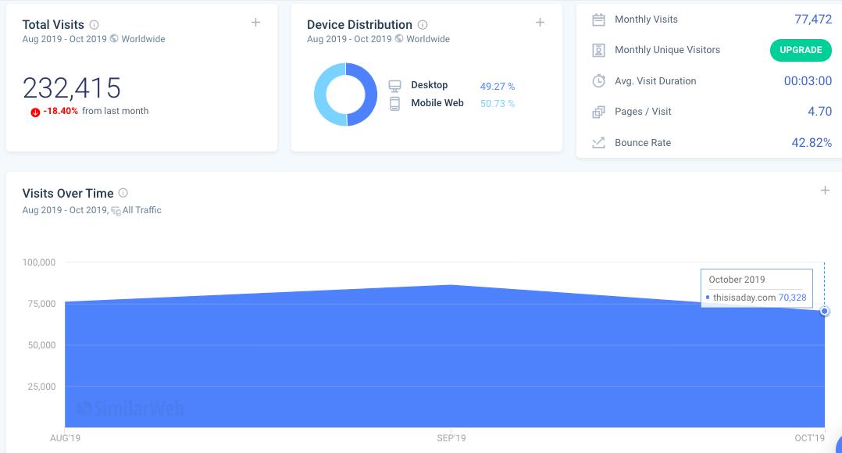Click the Pages / Visit stacked pages icon
This screenshot has height=453, width=842.
[x=598, y=112]
